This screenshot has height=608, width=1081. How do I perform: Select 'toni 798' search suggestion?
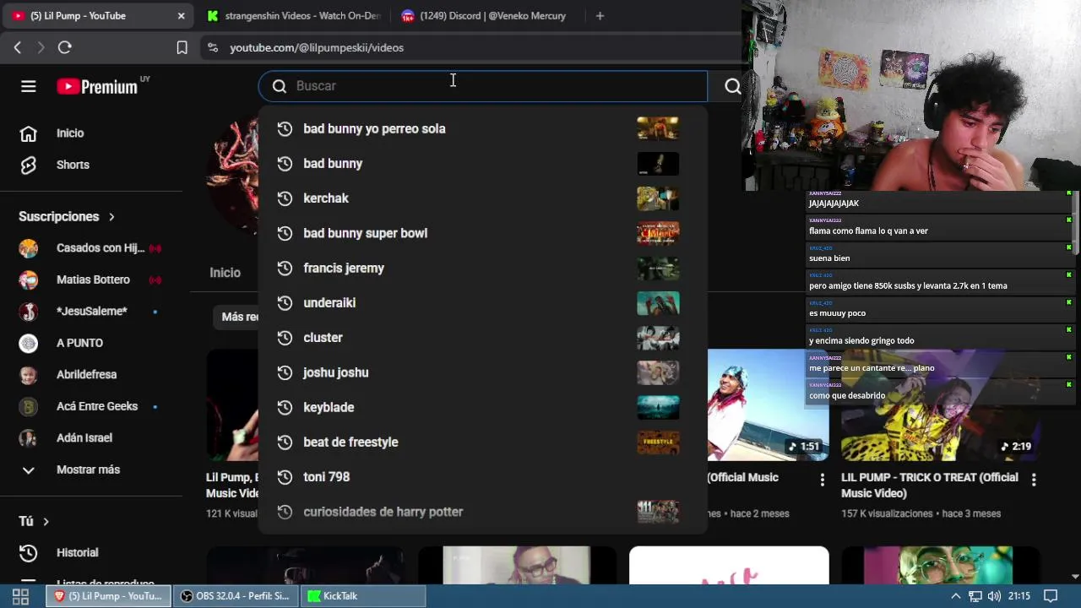click(482, 477)
